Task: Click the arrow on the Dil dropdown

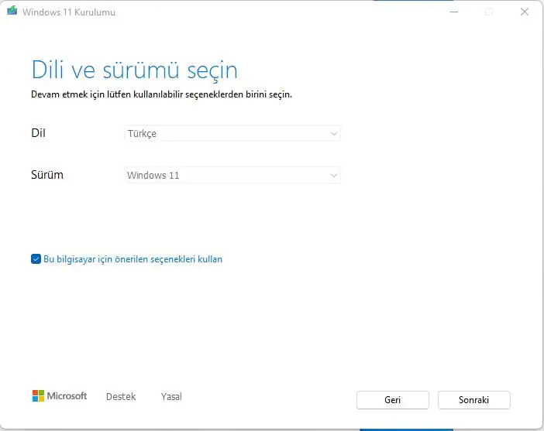Action: [333, 134]
